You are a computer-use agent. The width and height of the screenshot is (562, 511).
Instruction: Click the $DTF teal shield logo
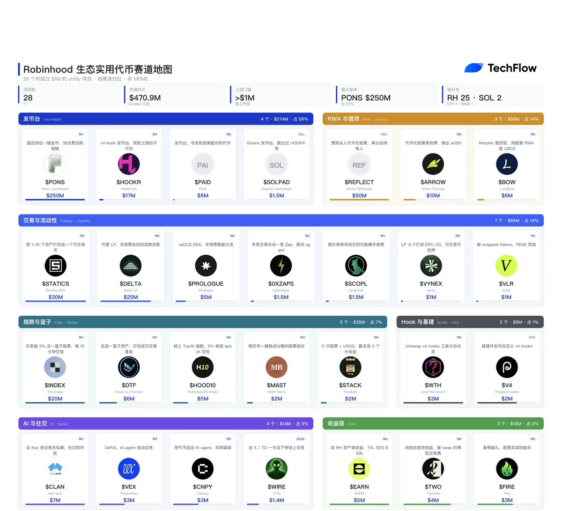[129, 368]
